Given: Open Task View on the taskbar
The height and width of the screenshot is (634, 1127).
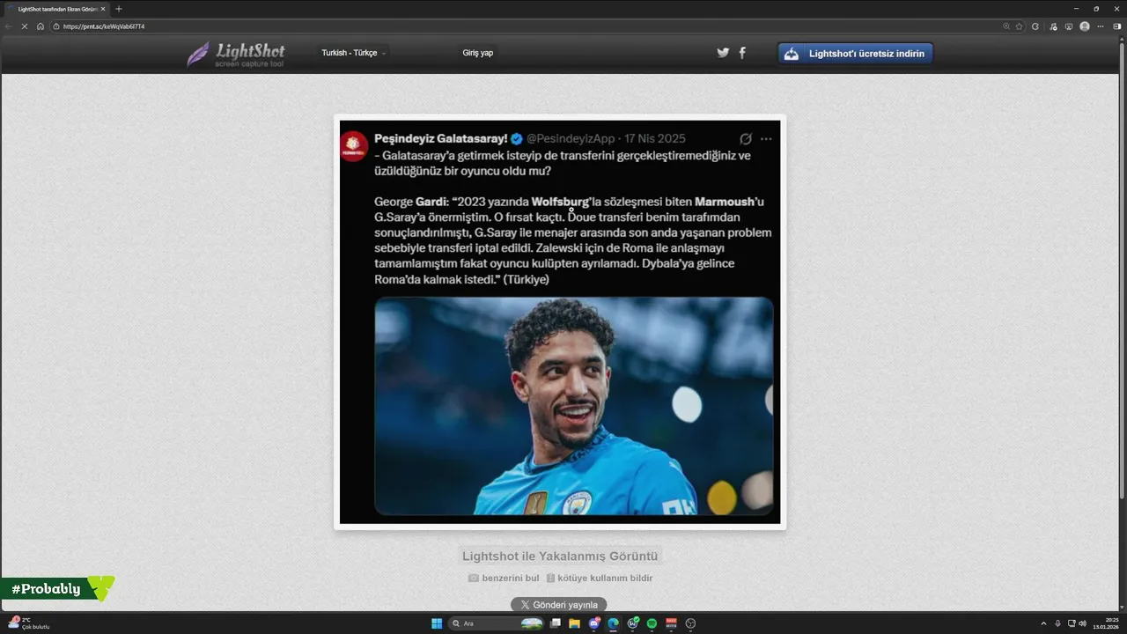Looking at the screenshot, I should (x=556, y=623).
